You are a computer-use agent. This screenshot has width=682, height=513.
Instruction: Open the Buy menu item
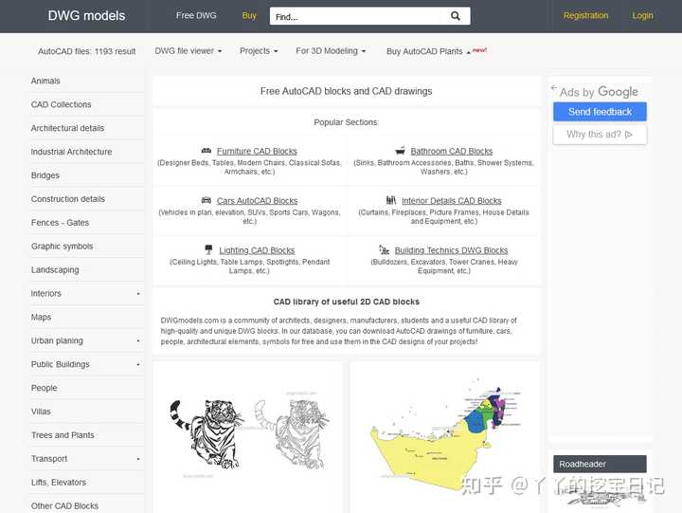click(x=249, y=16)
